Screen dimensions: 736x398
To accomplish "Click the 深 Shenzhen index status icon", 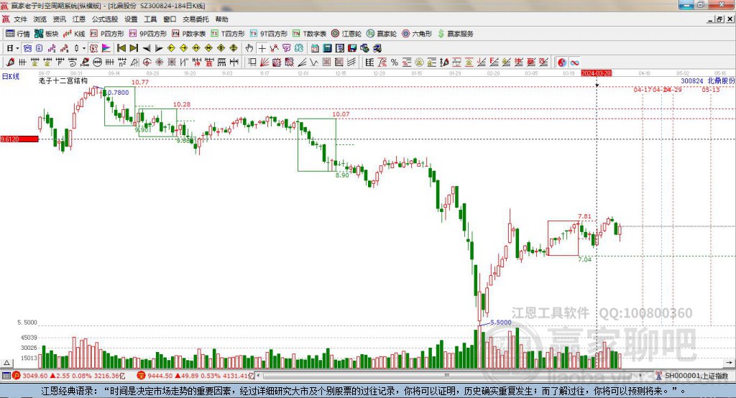I will coord(142,376).
